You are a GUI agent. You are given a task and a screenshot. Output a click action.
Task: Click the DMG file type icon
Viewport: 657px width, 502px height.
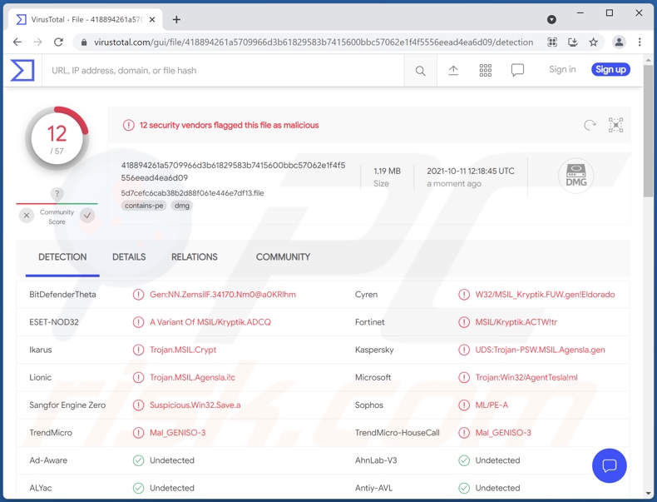[575, 176]
